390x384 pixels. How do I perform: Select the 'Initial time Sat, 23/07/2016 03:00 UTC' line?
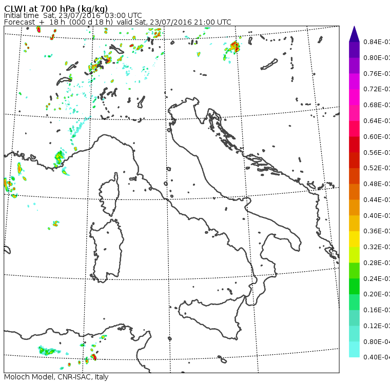click(x=73, y=15)
